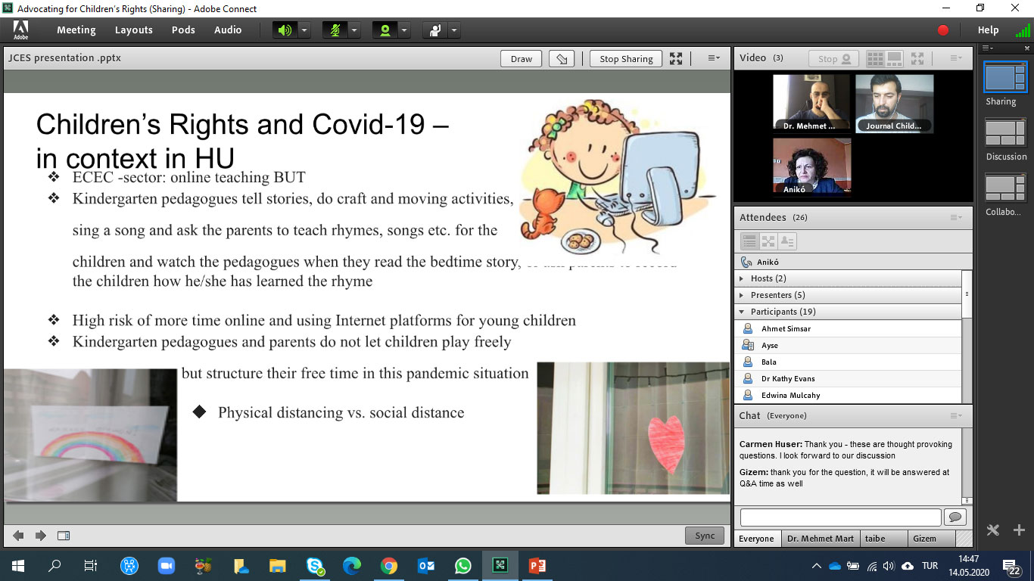
Task: Toggle the webcam button
Action: point(385,30)
